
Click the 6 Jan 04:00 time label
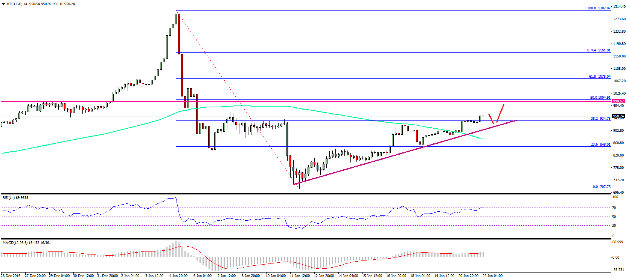(x=203, y=276)
